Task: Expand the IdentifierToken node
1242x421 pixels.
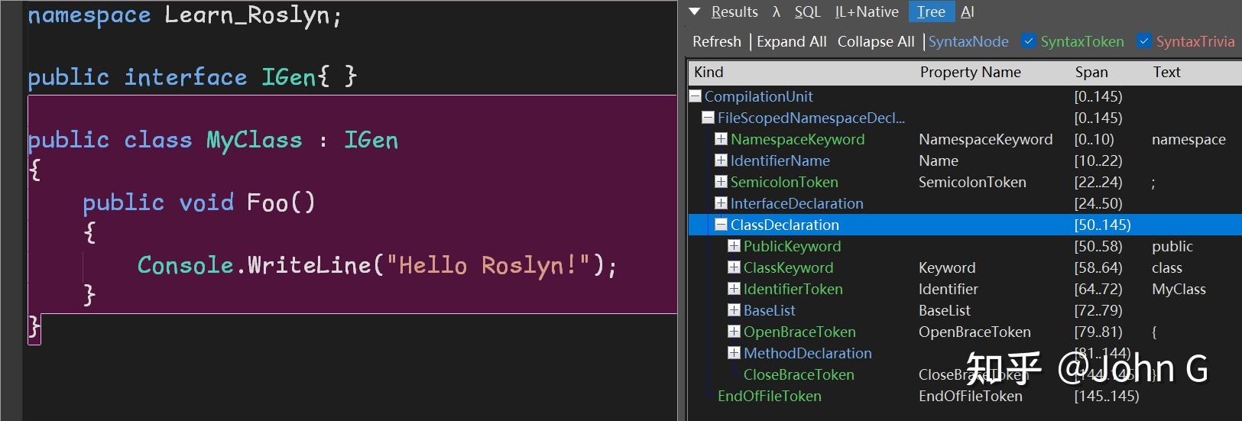Action: click(x=734, y=289)
